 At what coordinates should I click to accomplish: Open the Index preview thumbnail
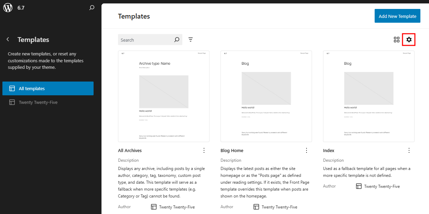tap(368, 96)
